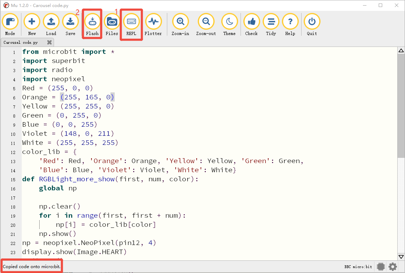
Task: Click the scrollbar down arrow
Action: coord(401,257)
